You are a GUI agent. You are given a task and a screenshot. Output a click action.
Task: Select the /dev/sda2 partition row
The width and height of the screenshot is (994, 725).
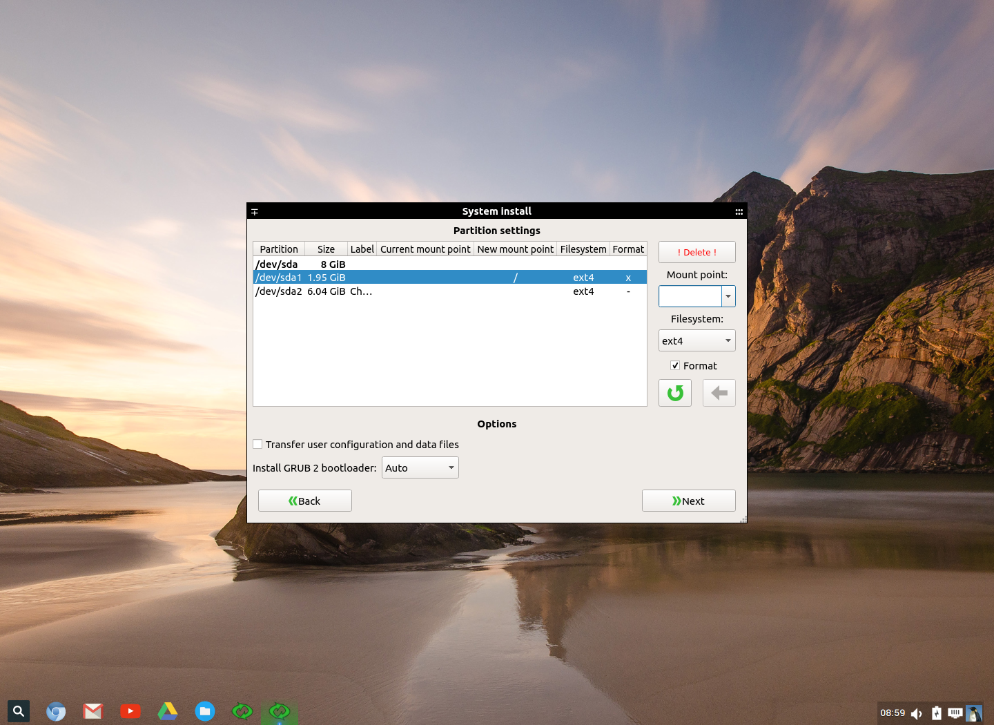point(450,291)
